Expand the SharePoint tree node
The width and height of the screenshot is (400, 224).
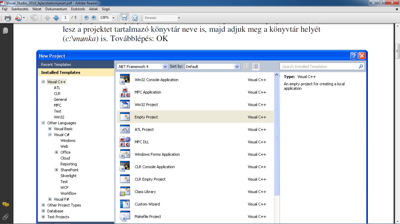click(x=57, y=170)
